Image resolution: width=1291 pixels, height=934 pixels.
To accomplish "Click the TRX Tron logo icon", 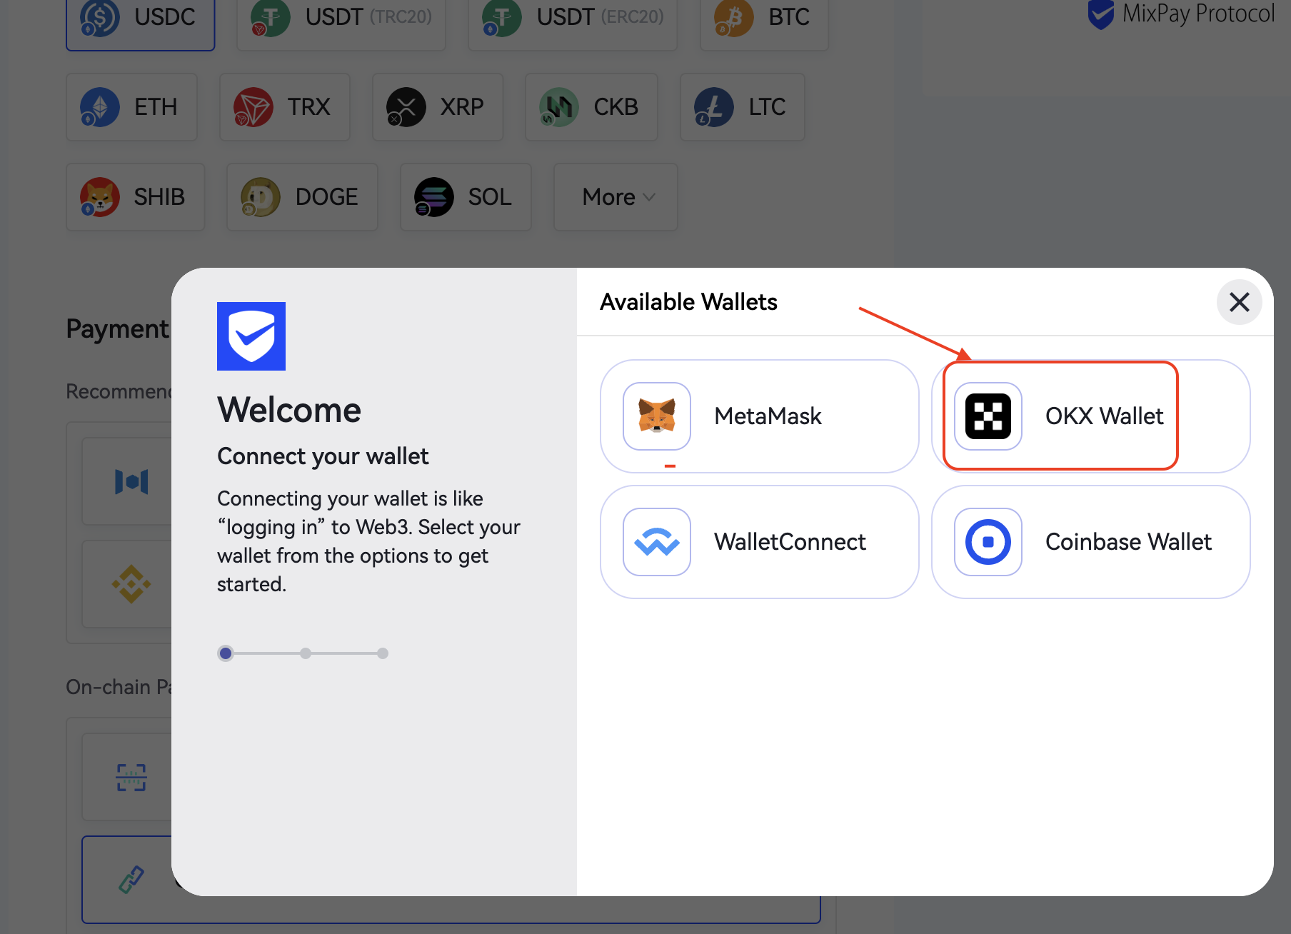I will tap(253, 107).
